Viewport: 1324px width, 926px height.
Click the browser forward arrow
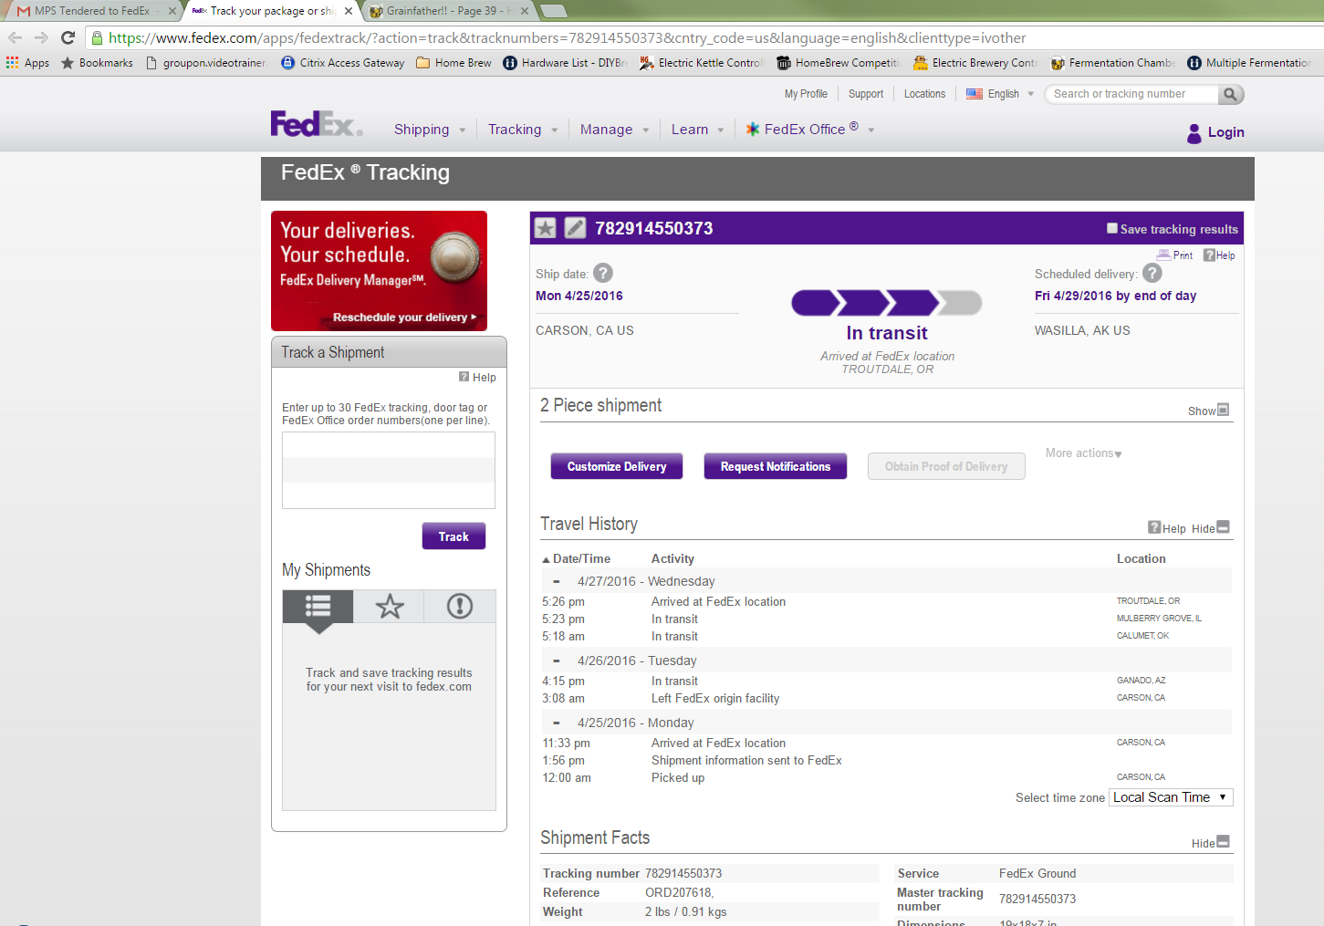(x=41, y=37)
